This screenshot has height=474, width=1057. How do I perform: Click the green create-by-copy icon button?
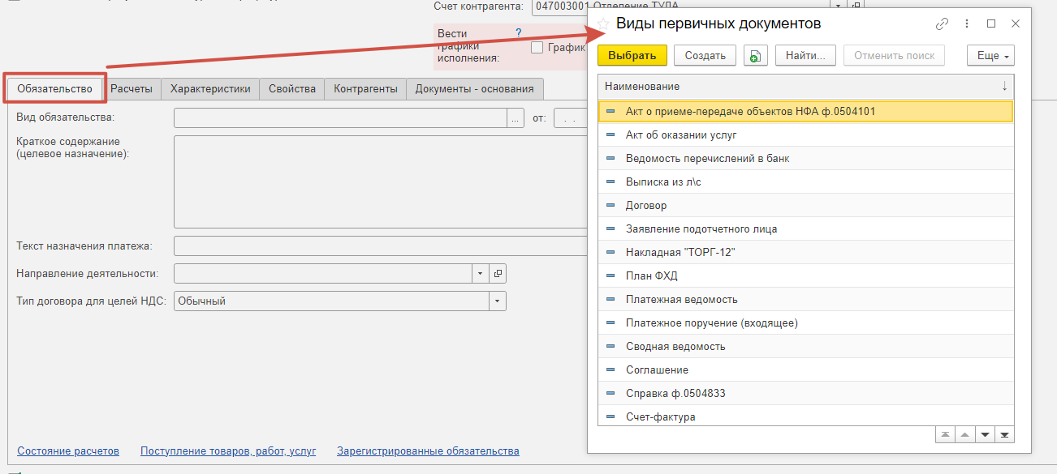[755, 55]
